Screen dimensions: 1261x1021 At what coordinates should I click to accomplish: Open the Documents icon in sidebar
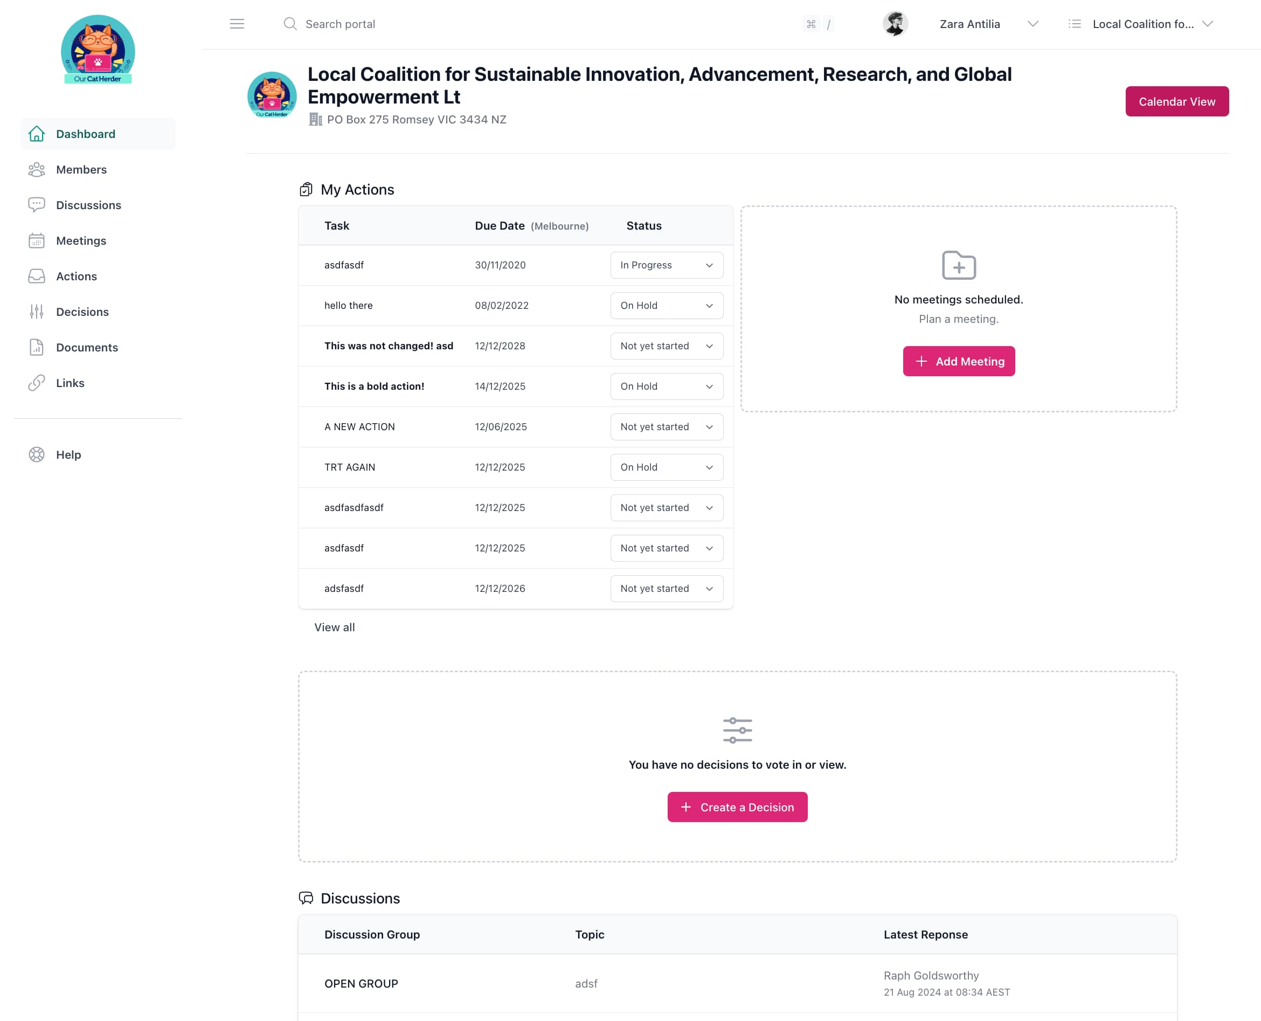tap(37, 347)
